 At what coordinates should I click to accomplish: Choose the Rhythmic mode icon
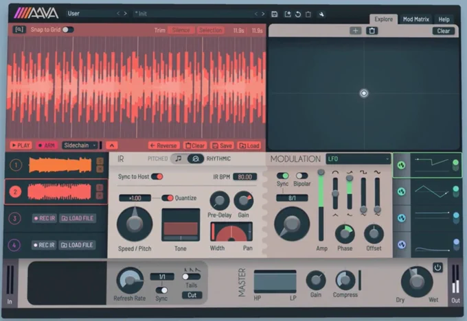(x=195, y=158)
